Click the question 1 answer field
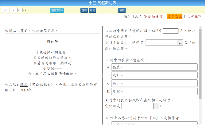This screenshot has height=130, width=205. point(161,43)
